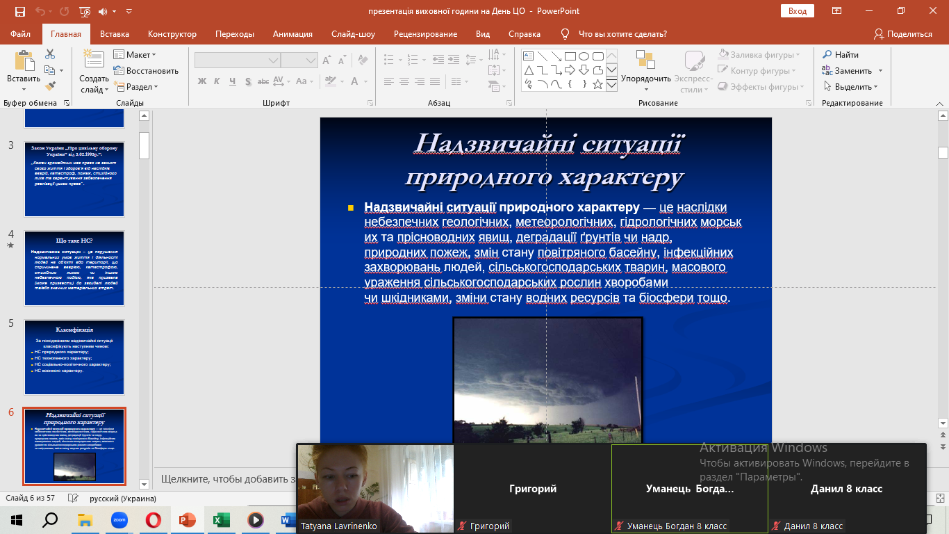Switch to the Слайд-шоу tab

pos(353,34)
